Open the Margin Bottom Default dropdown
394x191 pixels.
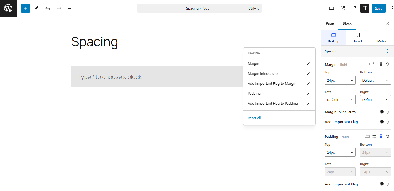[x=375, y=80]
